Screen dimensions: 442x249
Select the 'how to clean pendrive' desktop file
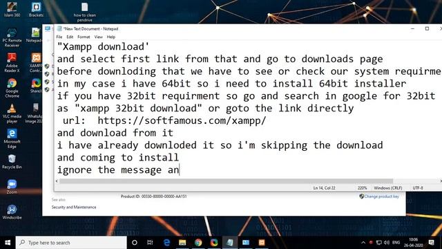pyautogui.click(x=84, y=12)
